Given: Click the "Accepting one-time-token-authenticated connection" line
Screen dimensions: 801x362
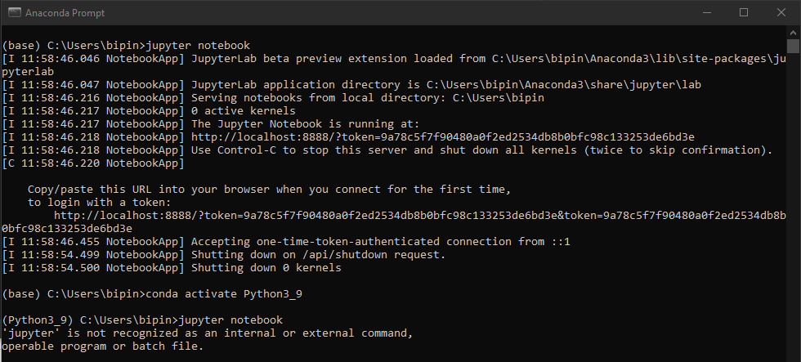Looking at the screenshot, I should click(286, 242).
